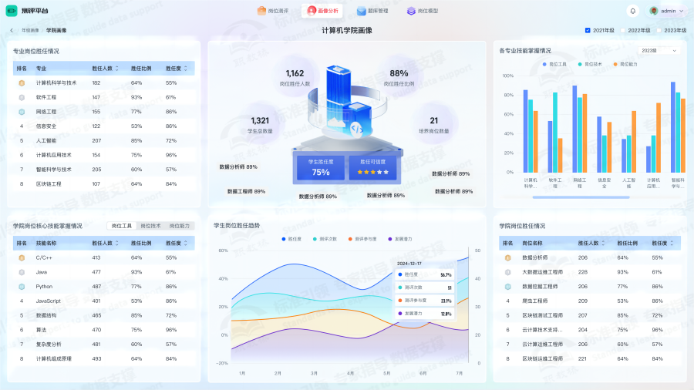The width and height of the screenshot is (694, 390).
Task: Switch to the 岗位技术 tab
Action: 150,226
